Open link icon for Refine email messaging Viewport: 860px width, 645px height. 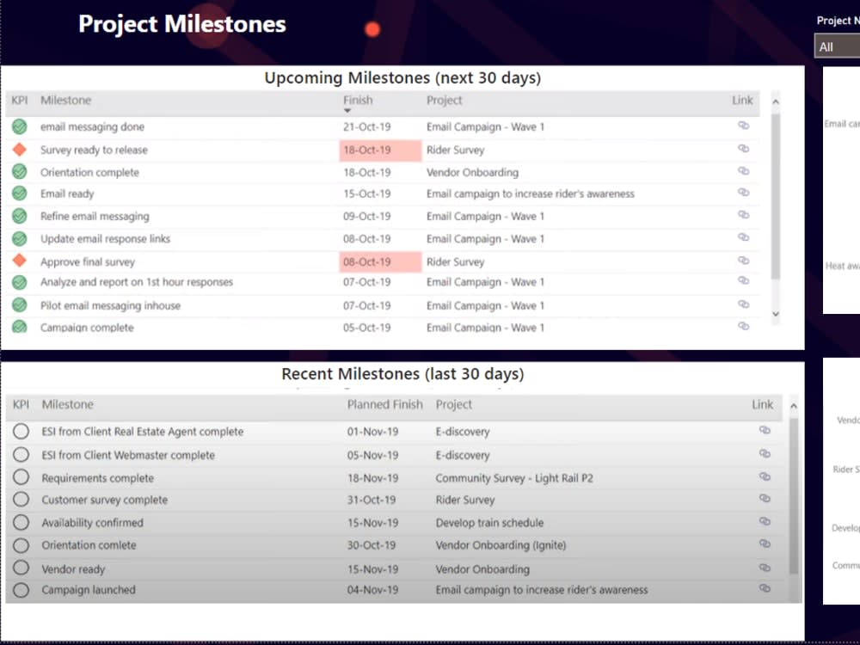(743, 215)
